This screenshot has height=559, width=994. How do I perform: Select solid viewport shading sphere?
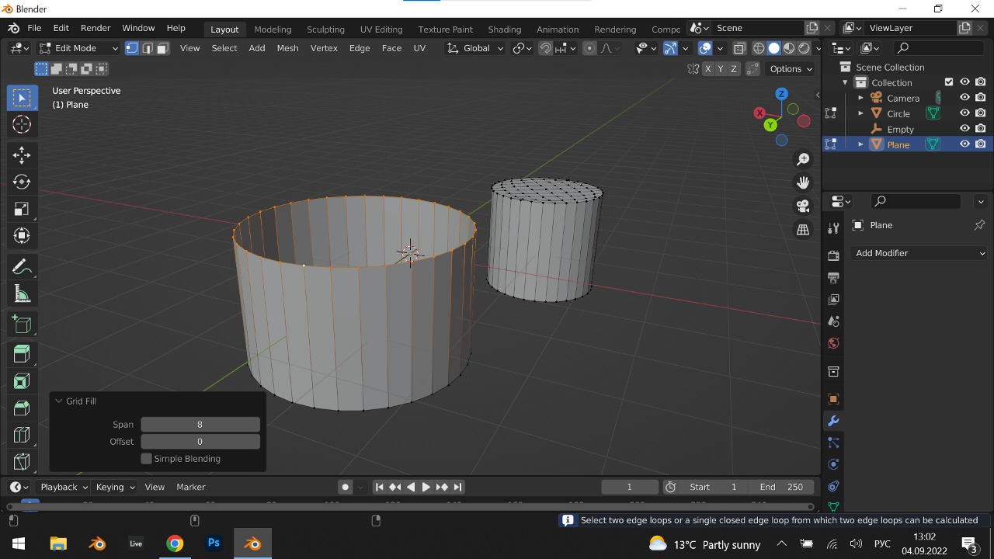click(773, 48)
